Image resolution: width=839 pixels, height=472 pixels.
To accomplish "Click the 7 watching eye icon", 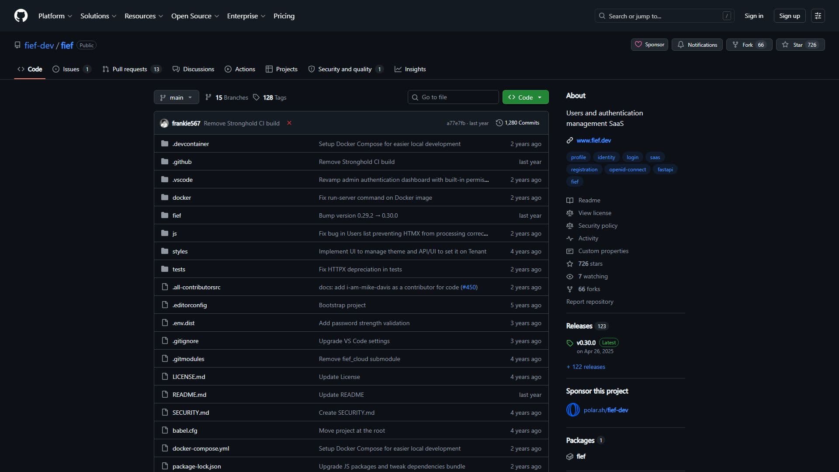I will (570, 276).
